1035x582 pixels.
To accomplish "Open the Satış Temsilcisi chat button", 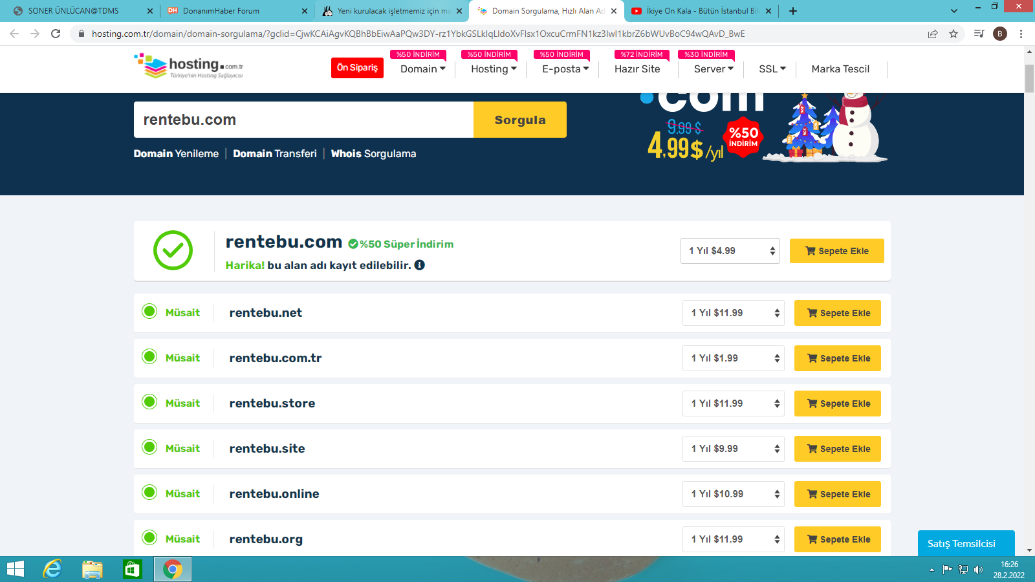I will coord(966,543).
